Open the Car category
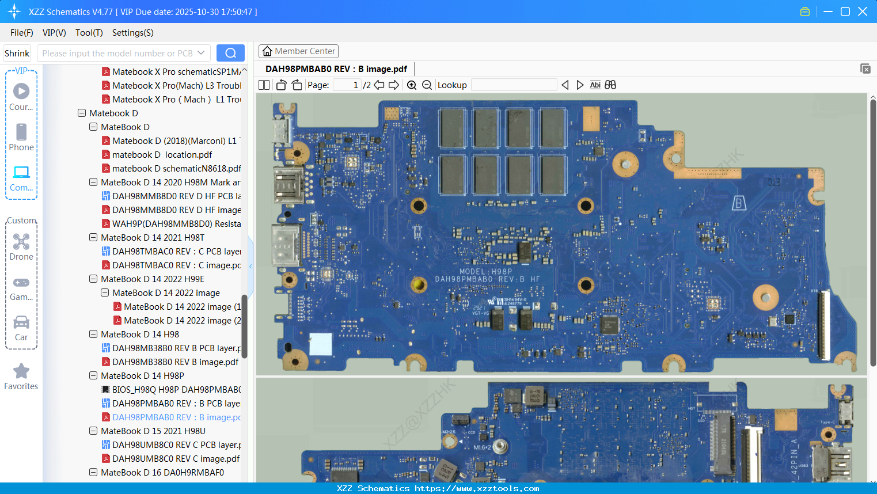The height and width of the screenshot is (494, 877). (21, 328)
